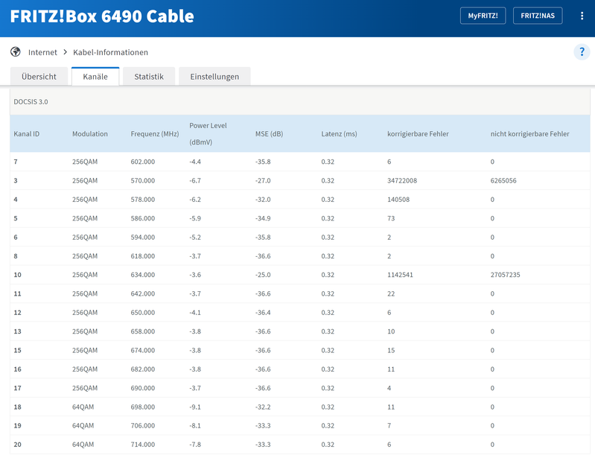
Task: Click the Frequenz (MHz) column header
Action: (155, 134)
